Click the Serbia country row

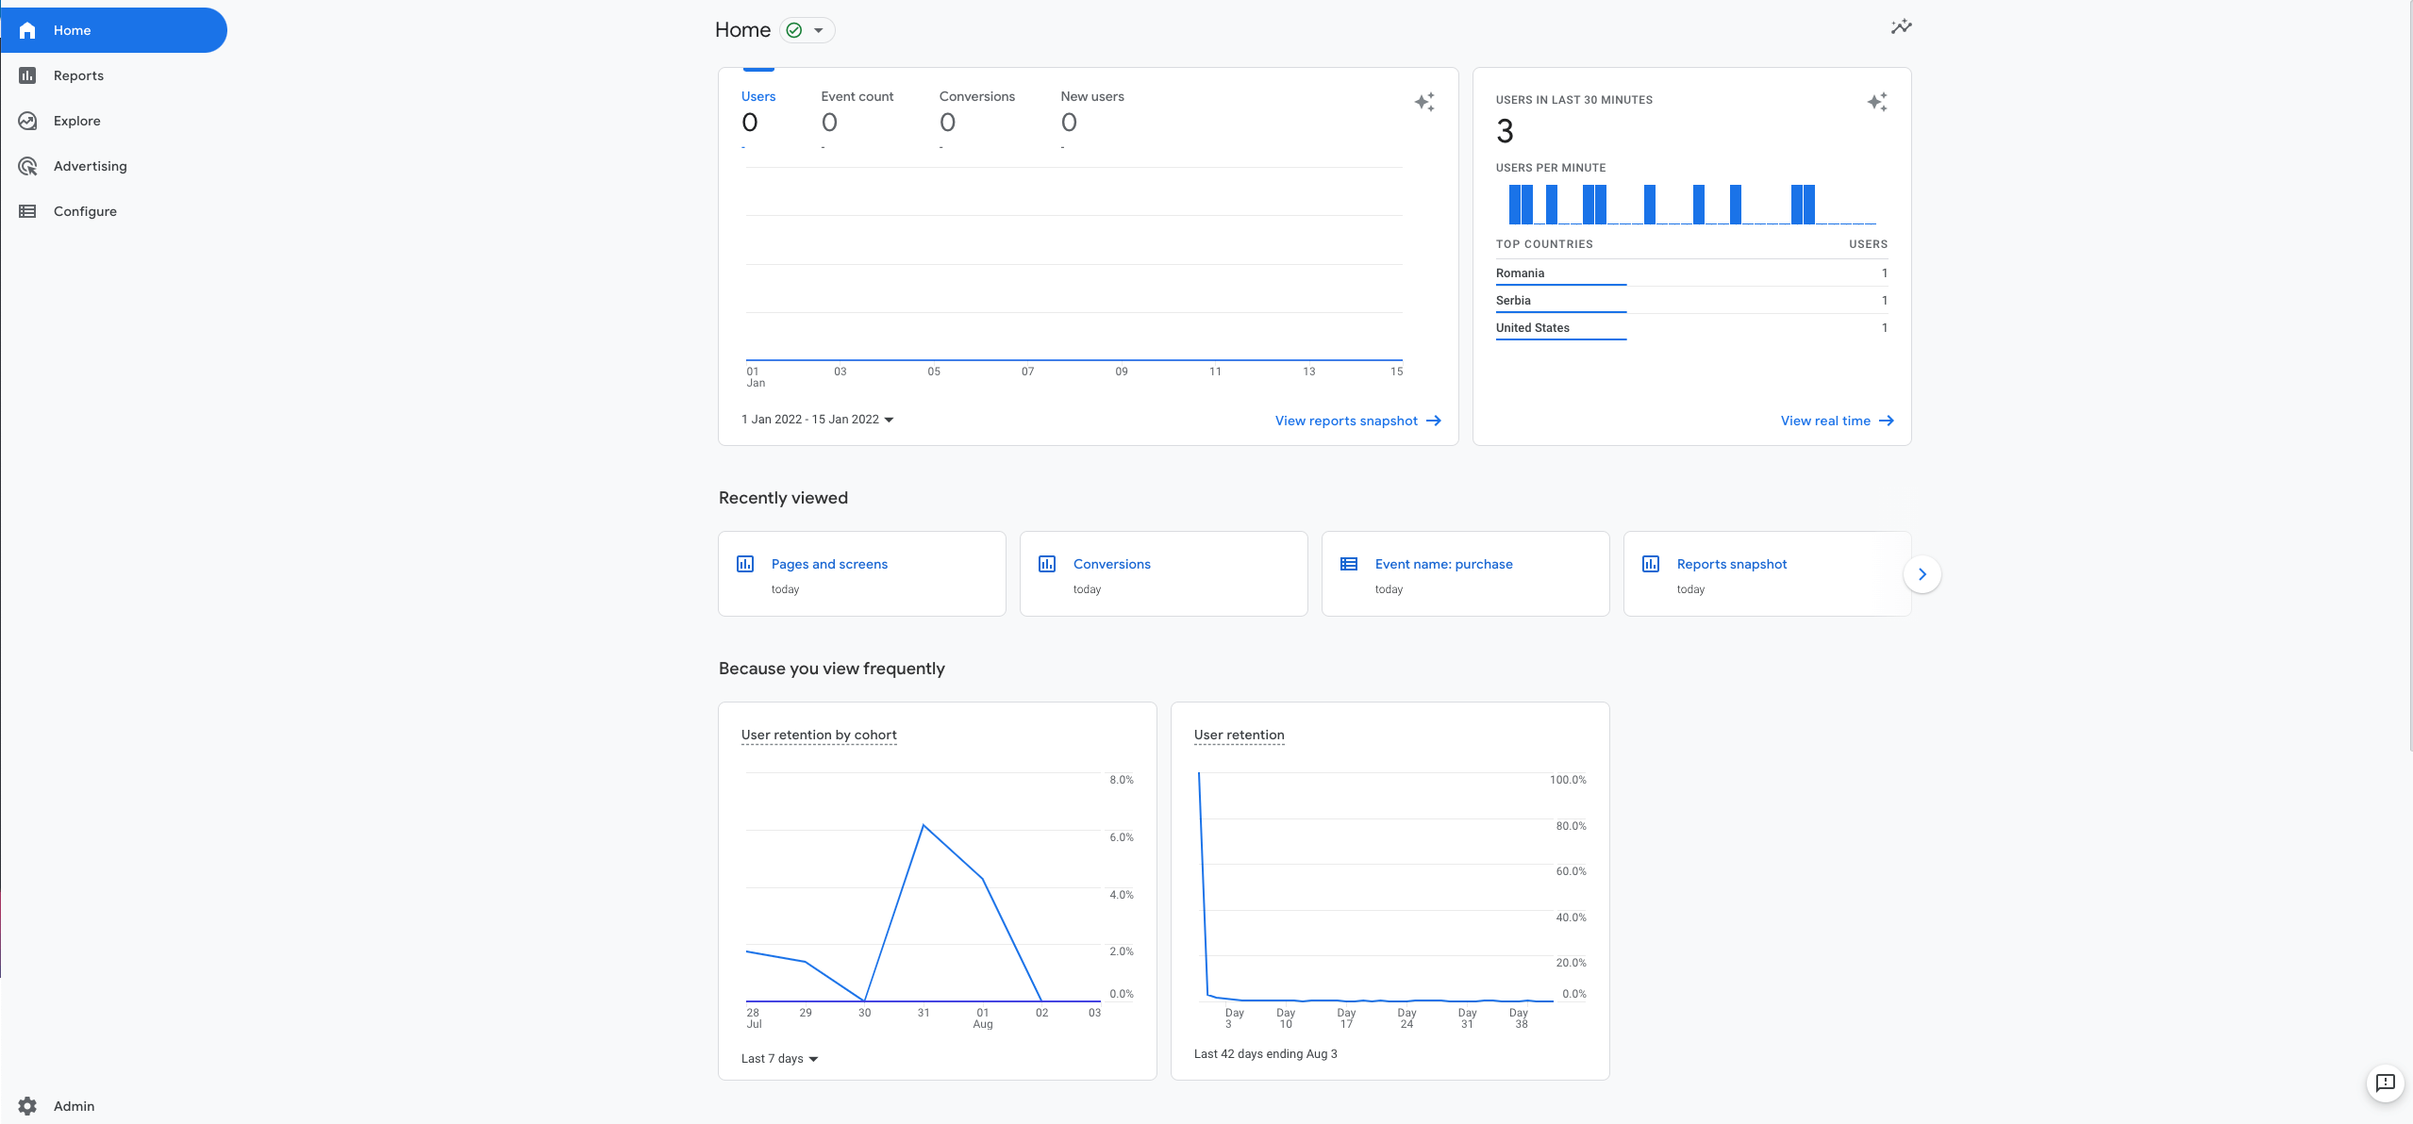pyautogui.click(x=1691, y=301)
